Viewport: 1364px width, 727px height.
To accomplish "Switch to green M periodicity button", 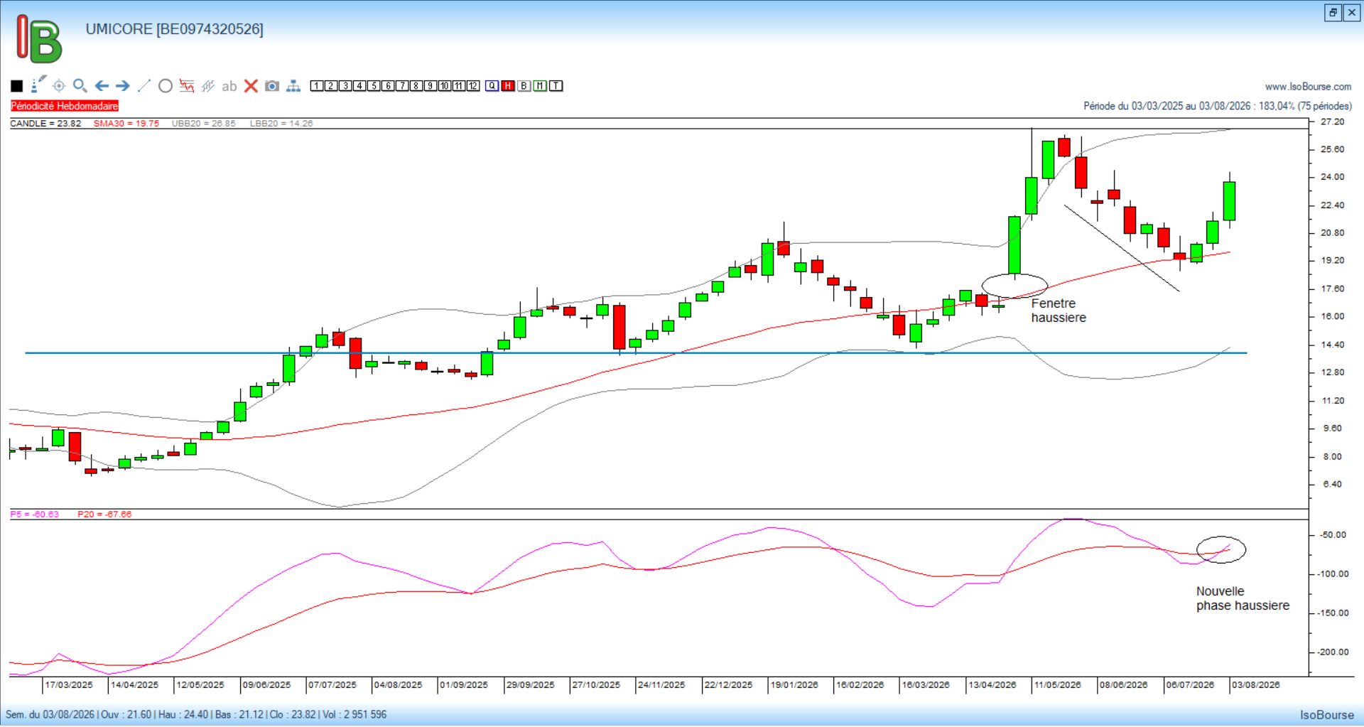I will pyautogui.click(x=540, y=86).
